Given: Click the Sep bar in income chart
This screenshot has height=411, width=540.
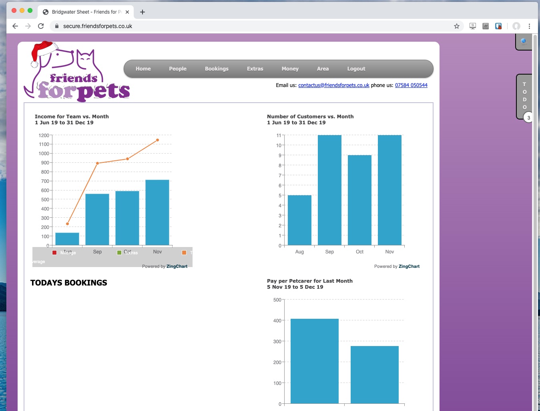Looking at the screenshot, I should point(97,219).
